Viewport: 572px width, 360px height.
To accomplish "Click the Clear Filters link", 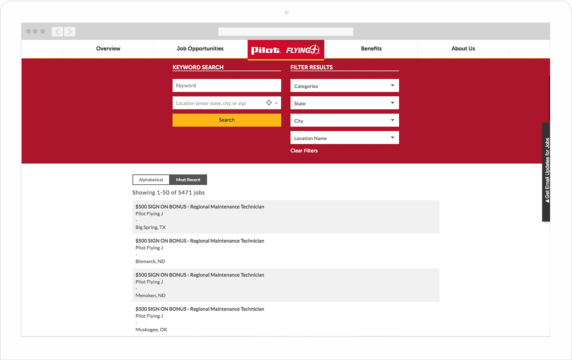I will click(304, 151).
